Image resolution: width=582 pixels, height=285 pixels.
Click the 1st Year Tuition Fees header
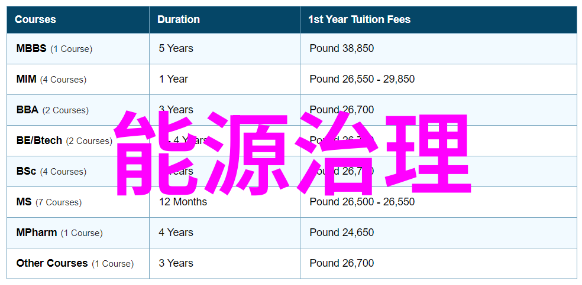(x=359, y=19)
